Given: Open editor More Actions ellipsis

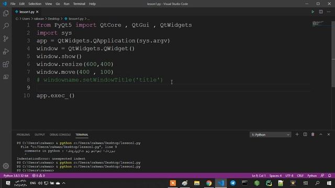Looking at the screenshot, I should coord(329,12).
